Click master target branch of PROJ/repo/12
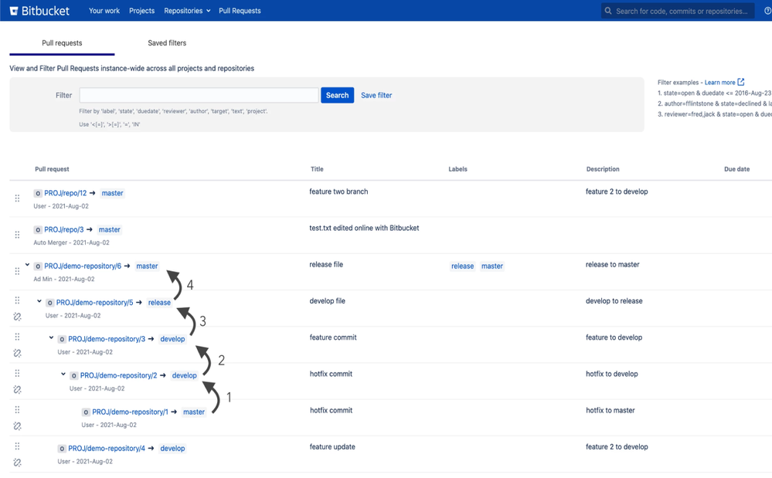This screenshot has width=772, height=478. click(x=112, y=193)
